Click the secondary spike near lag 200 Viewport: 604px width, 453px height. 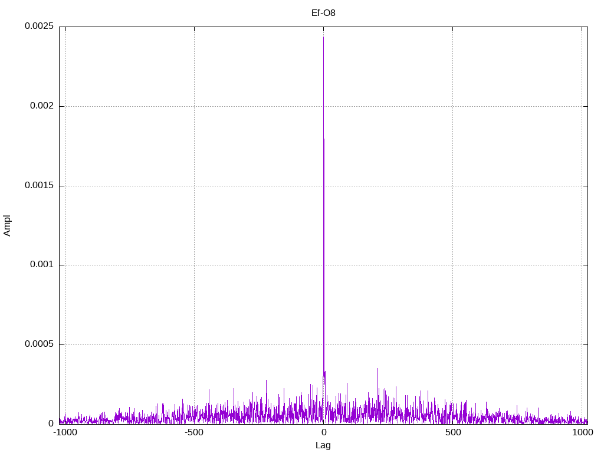(377, 369)
